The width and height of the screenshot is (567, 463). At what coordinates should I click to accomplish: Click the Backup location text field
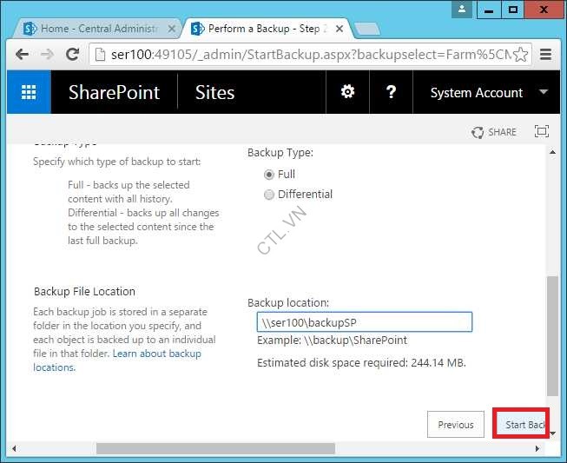pyautogui.click(x=365, y=322)
